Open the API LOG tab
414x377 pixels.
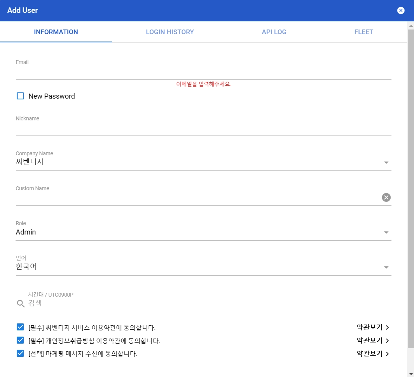pyautogui.click(x=274, y=32)
